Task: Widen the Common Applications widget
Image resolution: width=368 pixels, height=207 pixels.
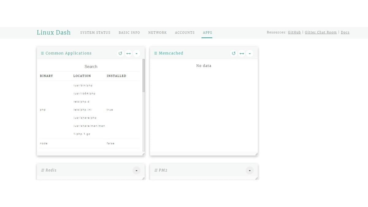Action: (x=128, y=53)
